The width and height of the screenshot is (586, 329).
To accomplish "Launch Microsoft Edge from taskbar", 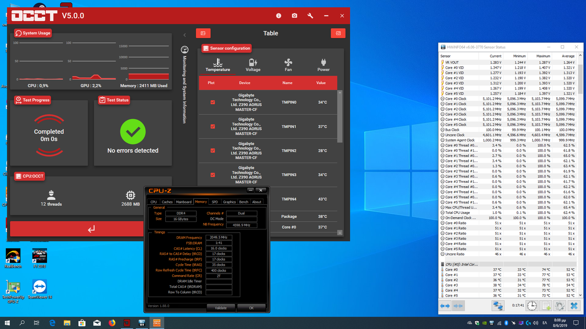I will 52,323.
